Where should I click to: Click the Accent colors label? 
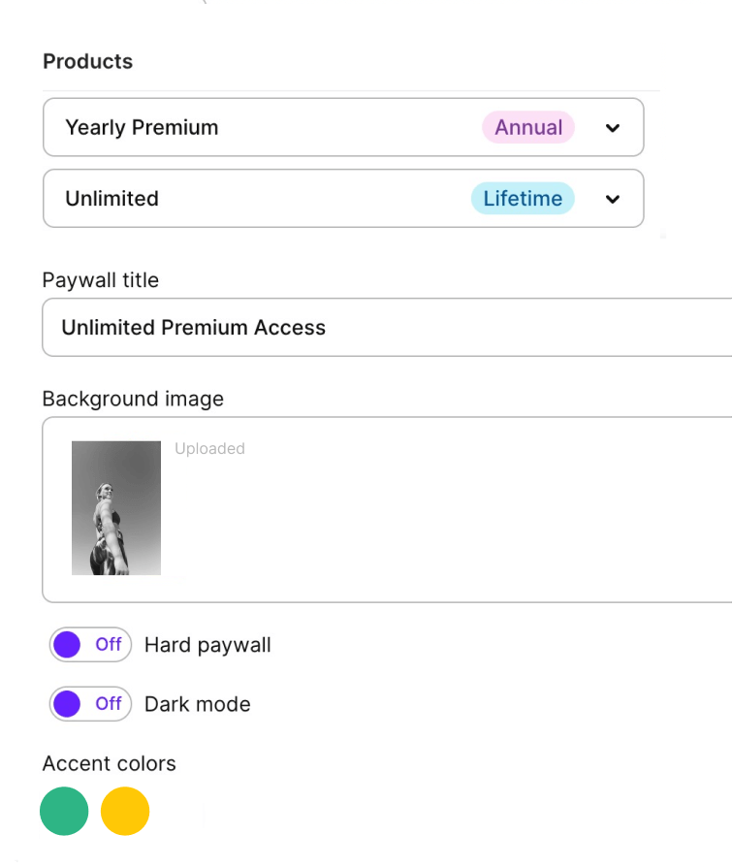tap(109, 763)
